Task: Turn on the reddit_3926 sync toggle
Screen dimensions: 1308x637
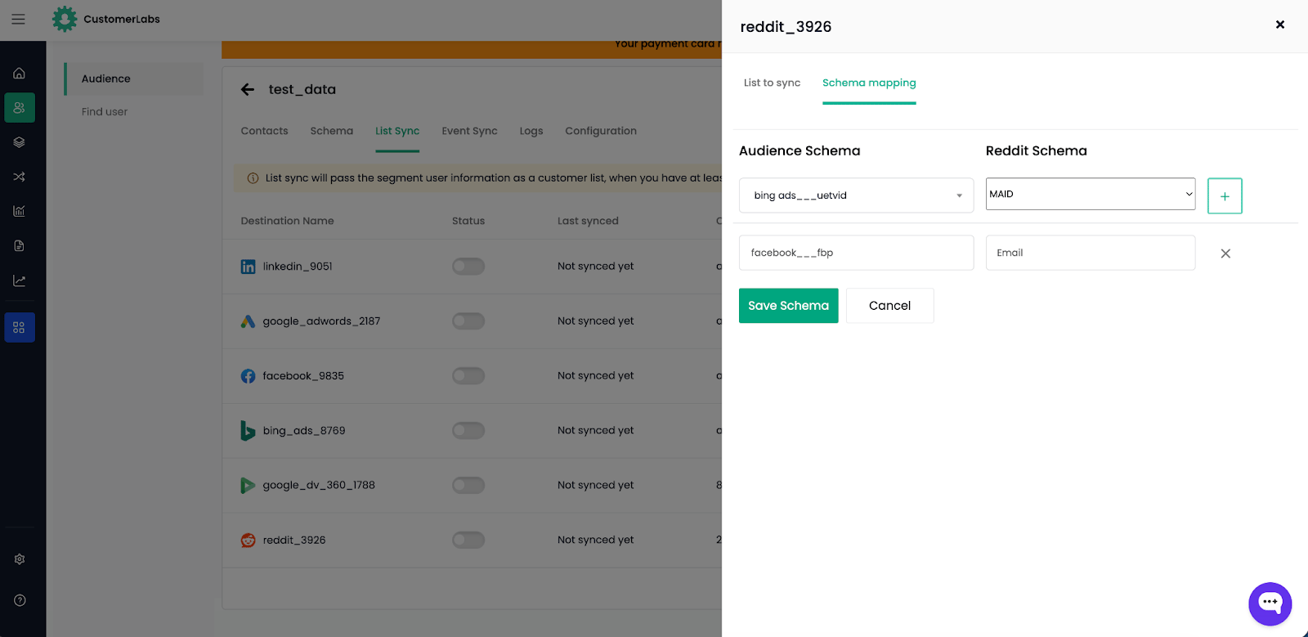Action: point(468,541)
